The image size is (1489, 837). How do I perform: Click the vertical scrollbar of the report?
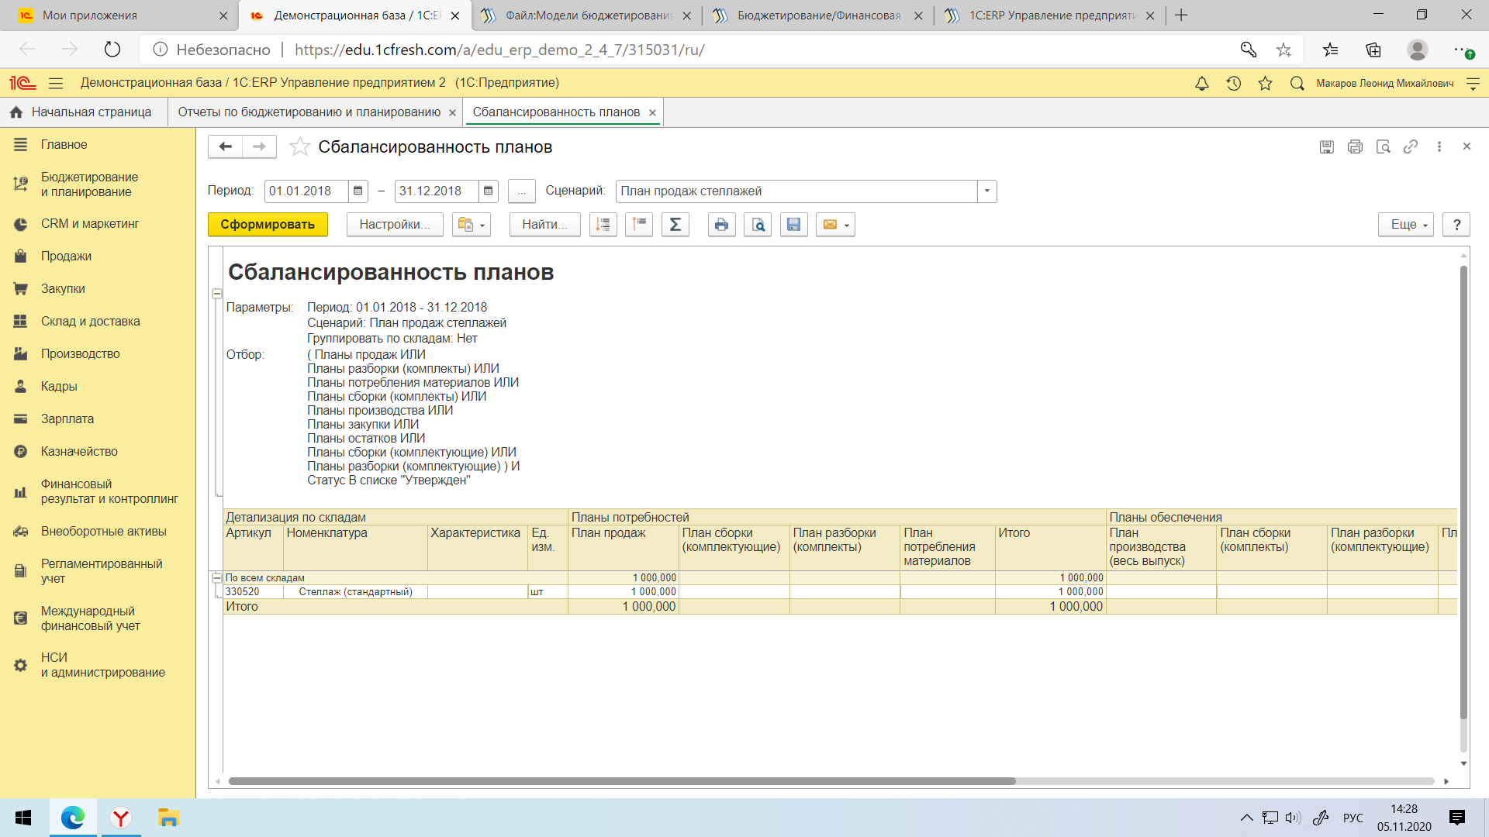tap(1464, 493)
